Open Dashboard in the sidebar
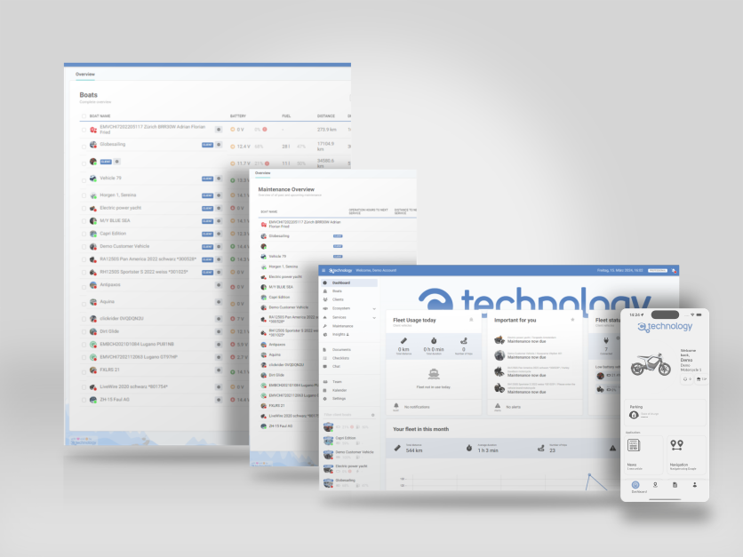This screenshot has width=743, height=557. pos(349,282)
